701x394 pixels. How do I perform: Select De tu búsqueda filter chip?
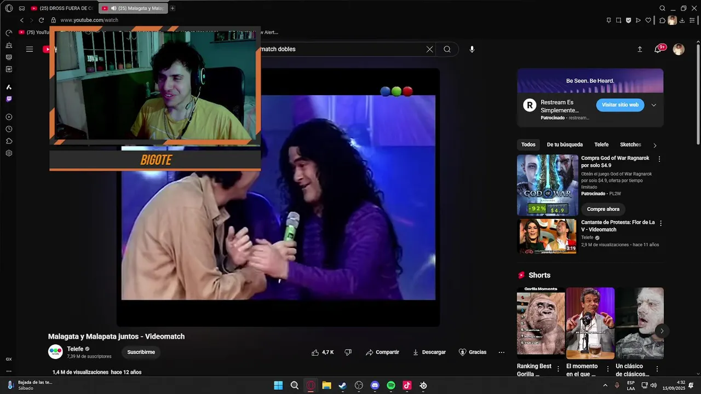point(565,144)
